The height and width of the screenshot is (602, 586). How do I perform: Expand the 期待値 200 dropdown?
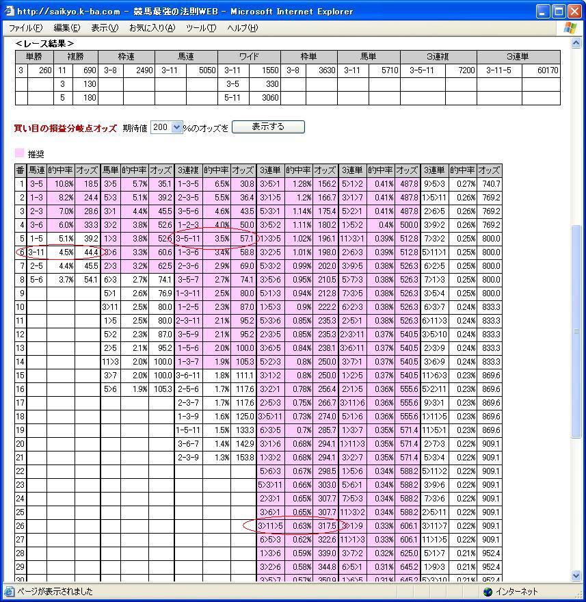point(176,127)
